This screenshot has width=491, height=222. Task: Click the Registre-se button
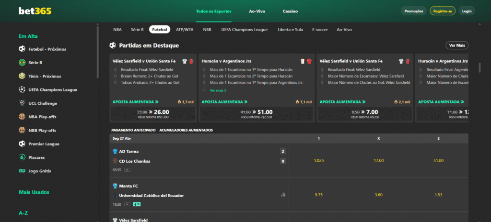[443, 11]
